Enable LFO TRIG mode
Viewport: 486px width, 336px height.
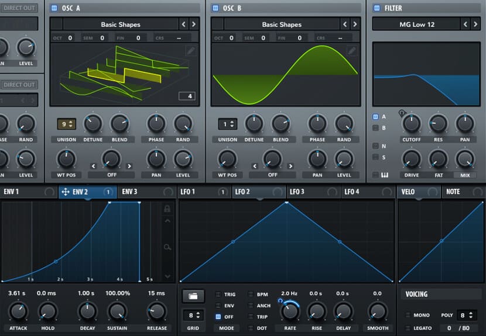pos(218,295)
